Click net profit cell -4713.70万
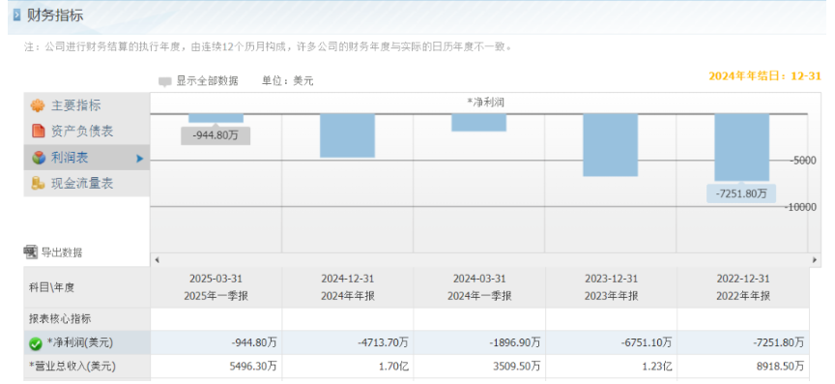This screenshot has width=835, height=384. tap(348, 343)
